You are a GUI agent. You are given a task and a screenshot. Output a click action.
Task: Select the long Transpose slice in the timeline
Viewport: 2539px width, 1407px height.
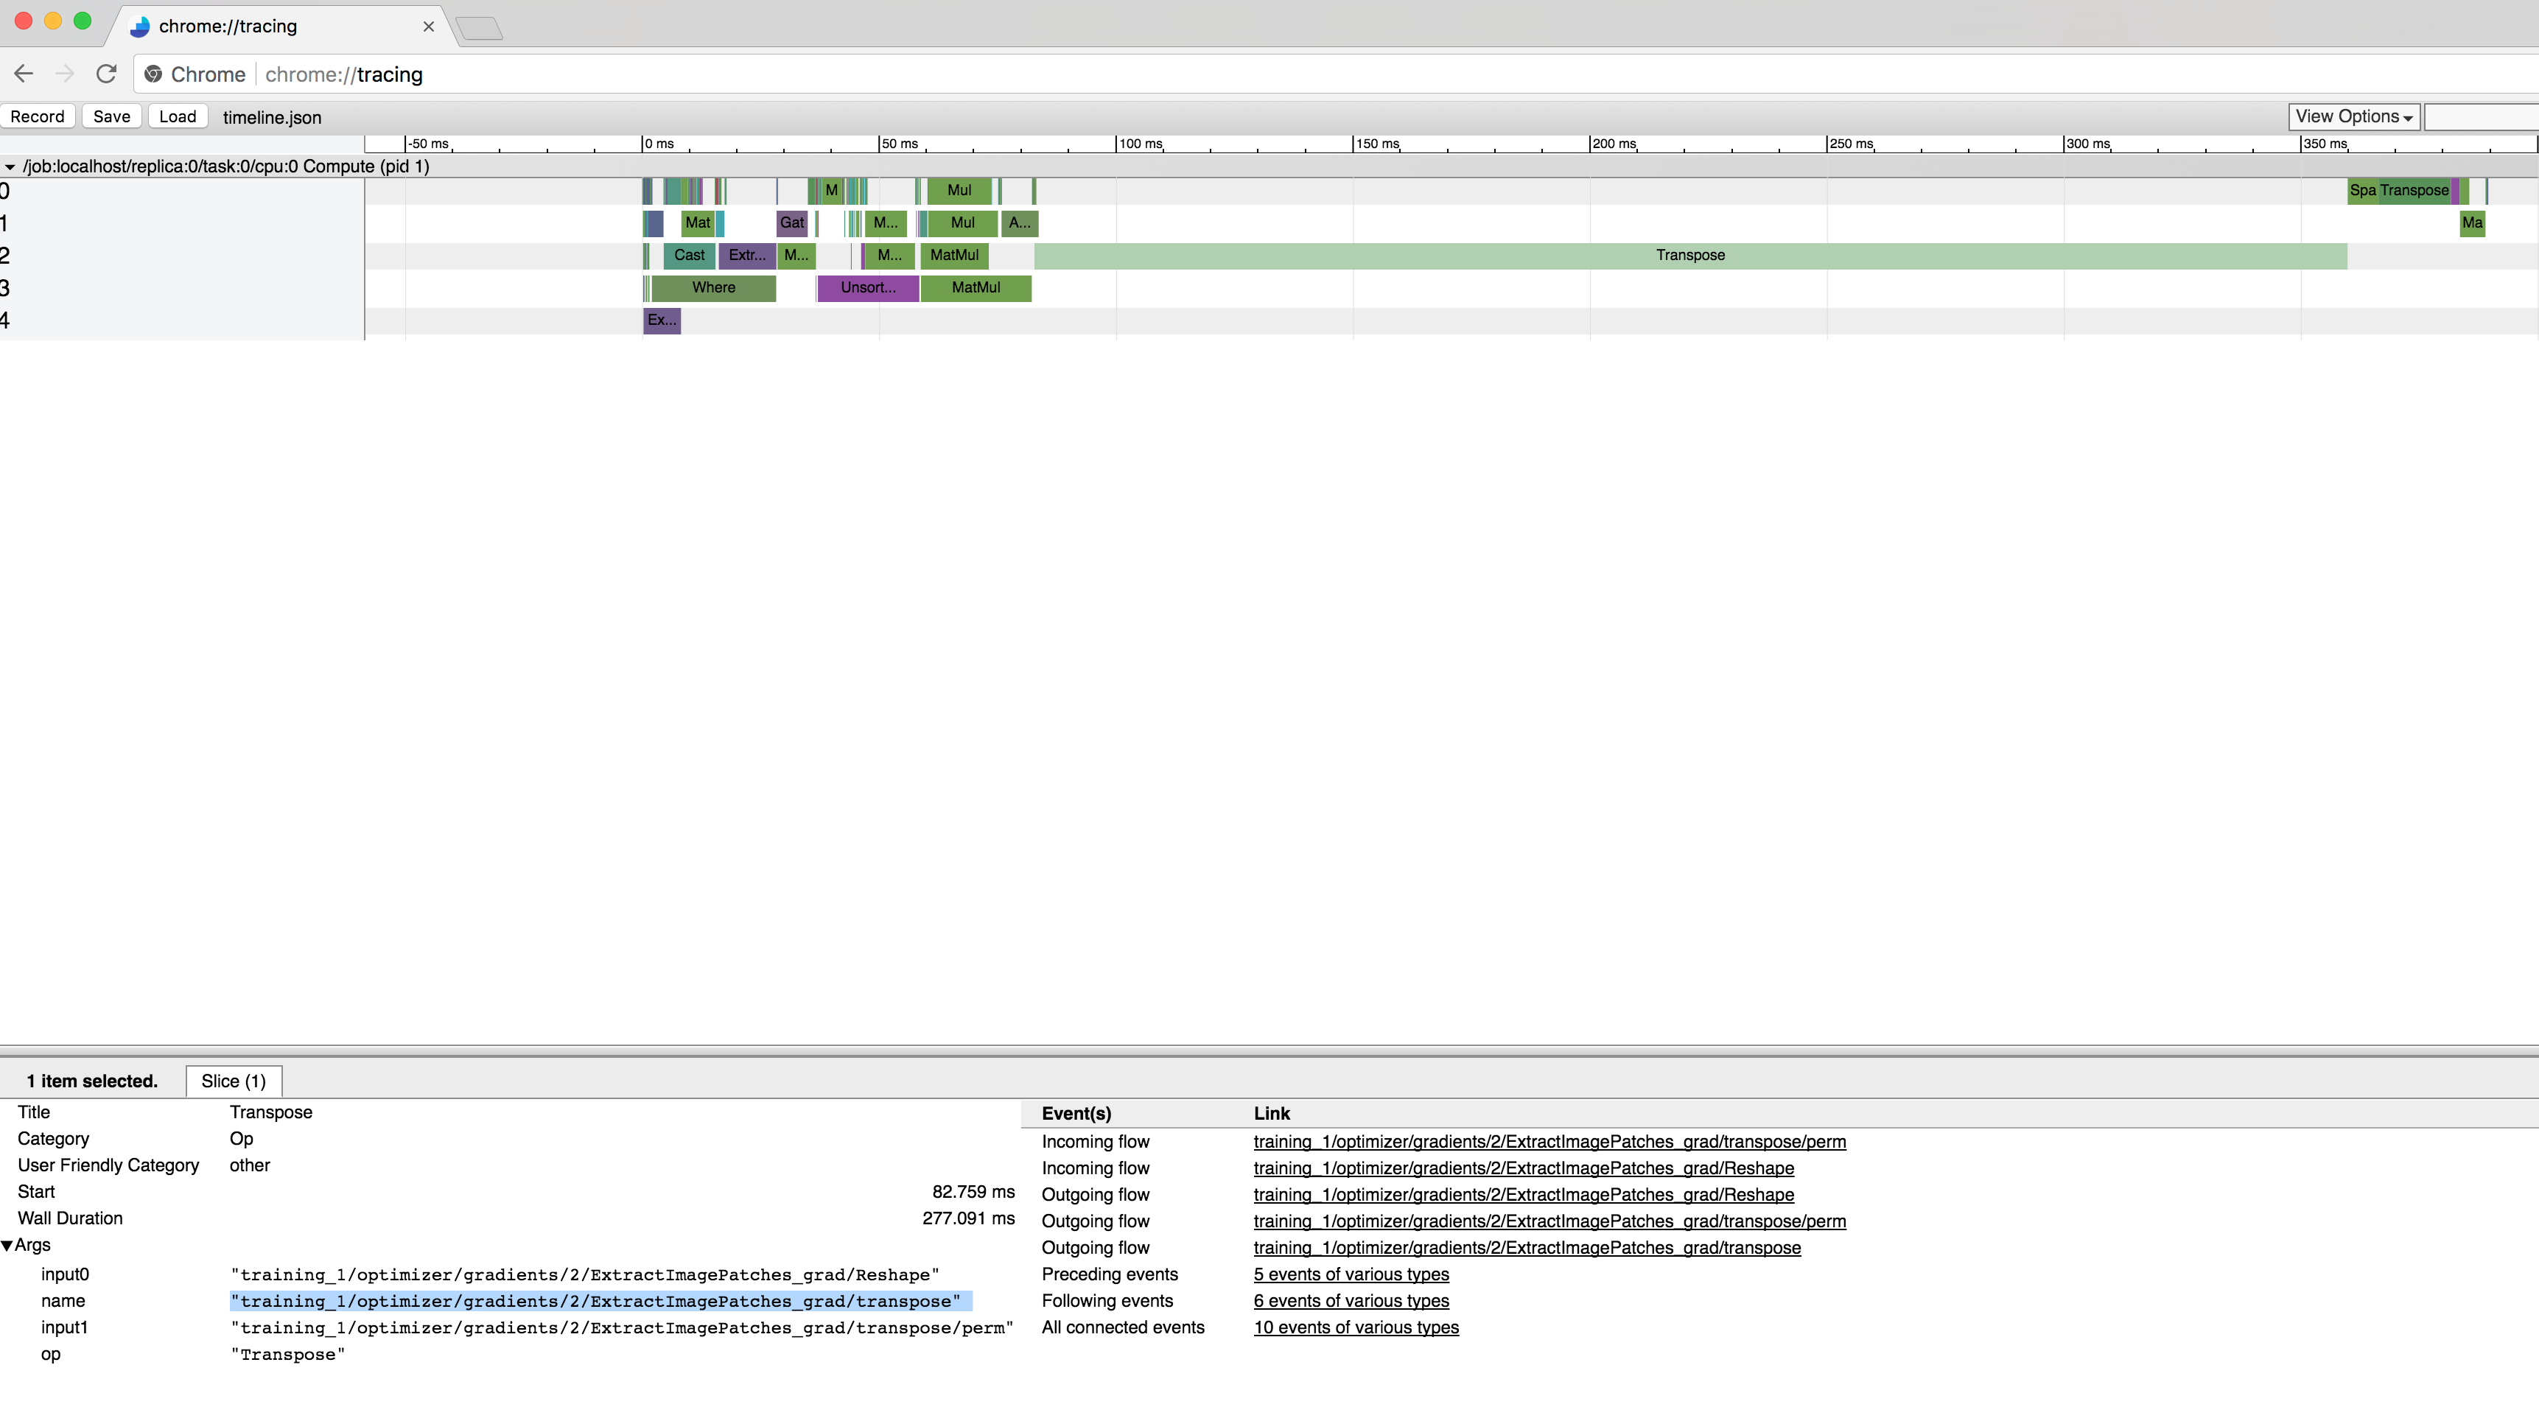coord(1689,255)
